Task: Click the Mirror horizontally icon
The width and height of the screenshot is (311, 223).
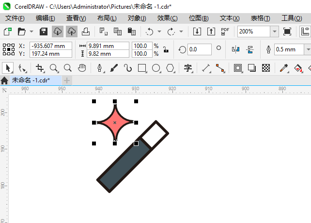Action: [x=235, y=49]
